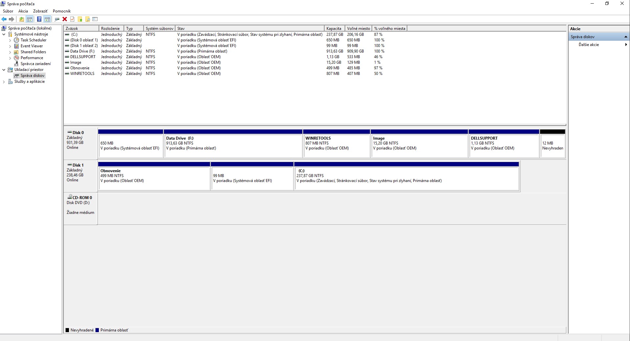Expand the Task Scheduler tree node
The width and height of the screenshot is (630, 341).
pos(10,40)
